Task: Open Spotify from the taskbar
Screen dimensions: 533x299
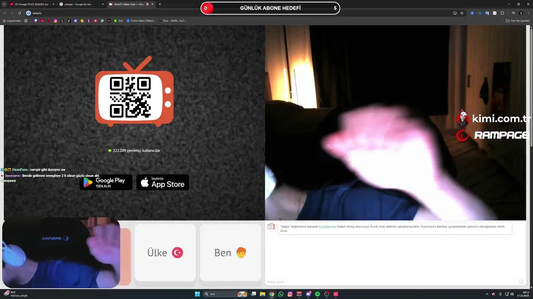Action: point(317,294)
